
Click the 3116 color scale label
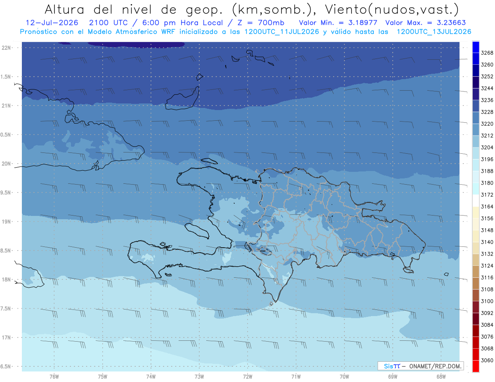pyautogui.click(x=487, y=277)
